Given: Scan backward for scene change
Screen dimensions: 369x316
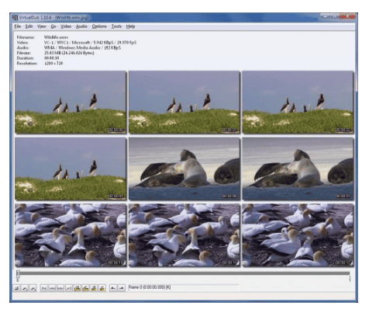Looking at the screenshot, I should [x=94, y=288].
